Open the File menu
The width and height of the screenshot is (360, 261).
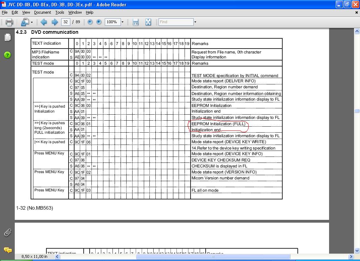click(x=5, y=12)
